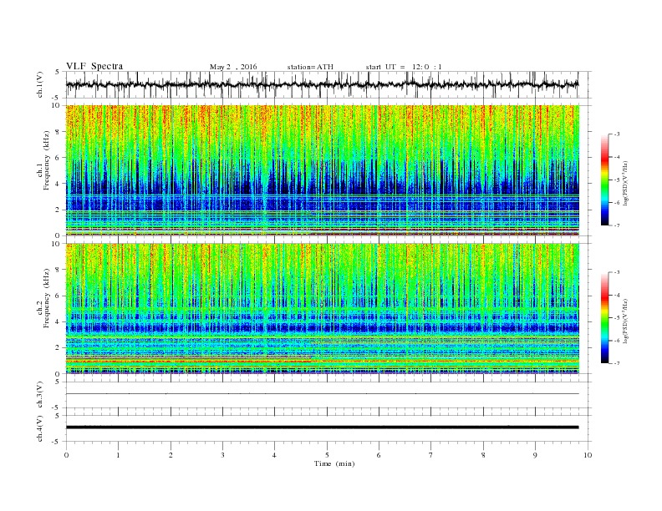
Task: Click the "8" frequency tick of ch.1 spectrogram
Action: pyautogui.click(x=59, y=132)
